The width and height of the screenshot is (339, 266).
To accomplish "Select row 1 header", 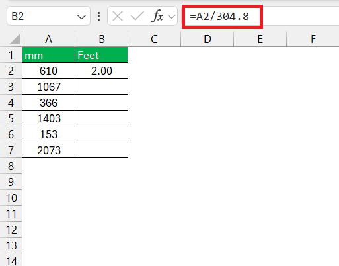I will click(x=11, y=55).
